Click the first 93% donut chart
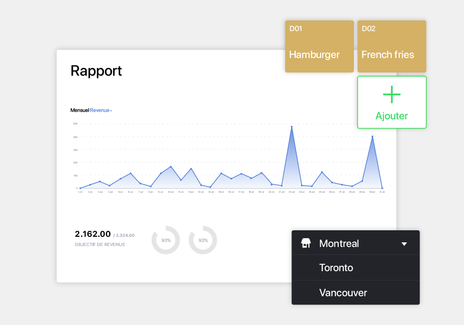The height and width of the screenshot is (325, 464). (x=166, y=240)
